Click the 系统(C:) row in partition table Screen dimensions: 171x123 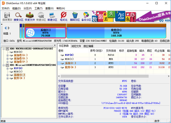[x=114, y=63]
